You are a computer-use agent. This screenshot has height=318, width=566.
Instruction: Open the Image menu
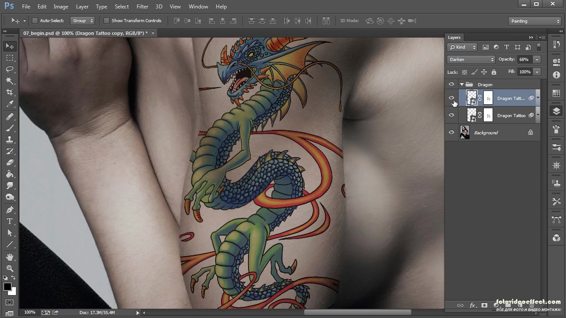[61, 7]
